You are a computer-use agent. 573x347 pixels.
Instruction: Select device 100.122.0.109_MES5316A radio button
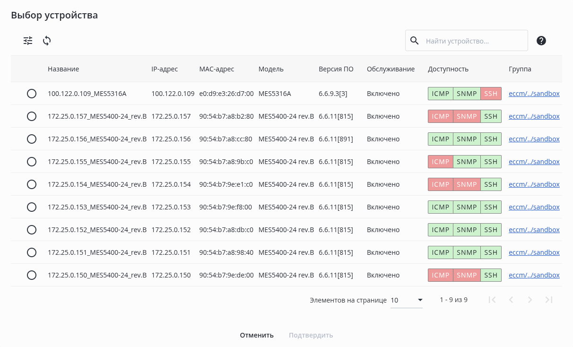(32, 94)
